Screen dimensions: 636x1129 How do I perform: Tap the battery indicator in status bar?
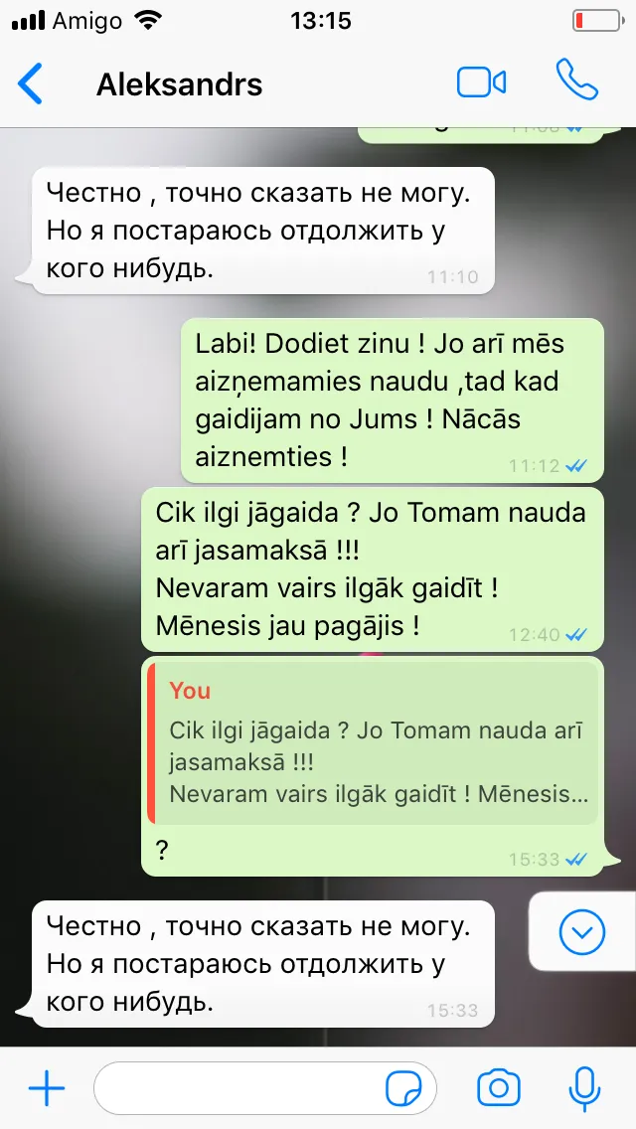tap(597, 20)
